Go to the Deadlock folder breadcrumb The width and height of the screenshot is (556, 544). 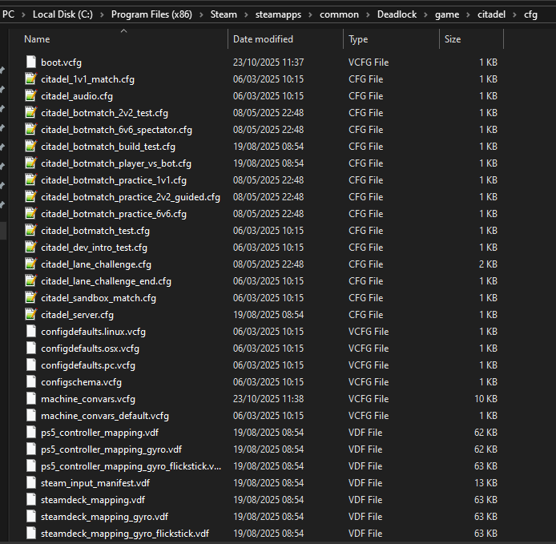pyautogui.click(x=397, y=14)
